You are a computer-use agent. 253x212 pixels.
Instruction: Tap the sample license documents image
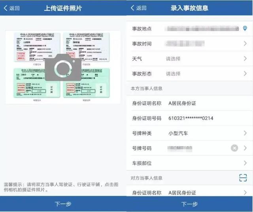(x=63, y=67)
